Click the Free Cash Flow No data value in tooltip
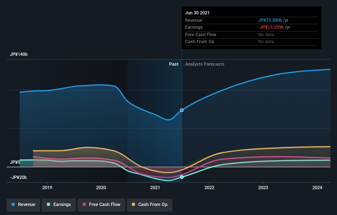This screenshot has height=215, width=337. tap(266, 34)
